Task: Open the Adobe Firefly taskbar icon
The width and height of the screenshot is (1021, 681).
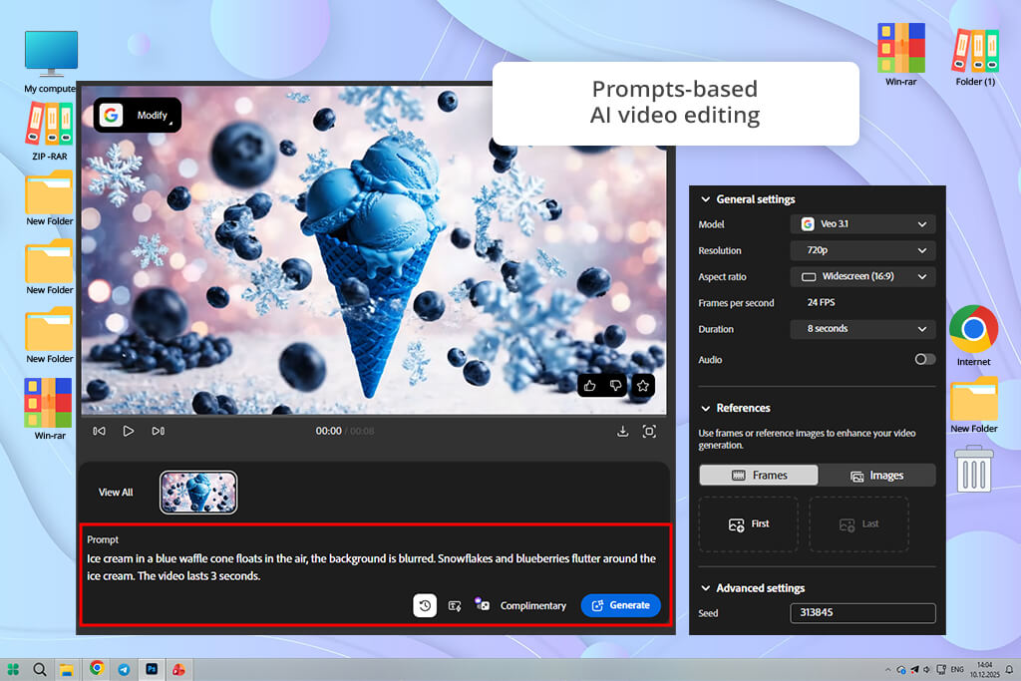Action: tap(178, 669)
